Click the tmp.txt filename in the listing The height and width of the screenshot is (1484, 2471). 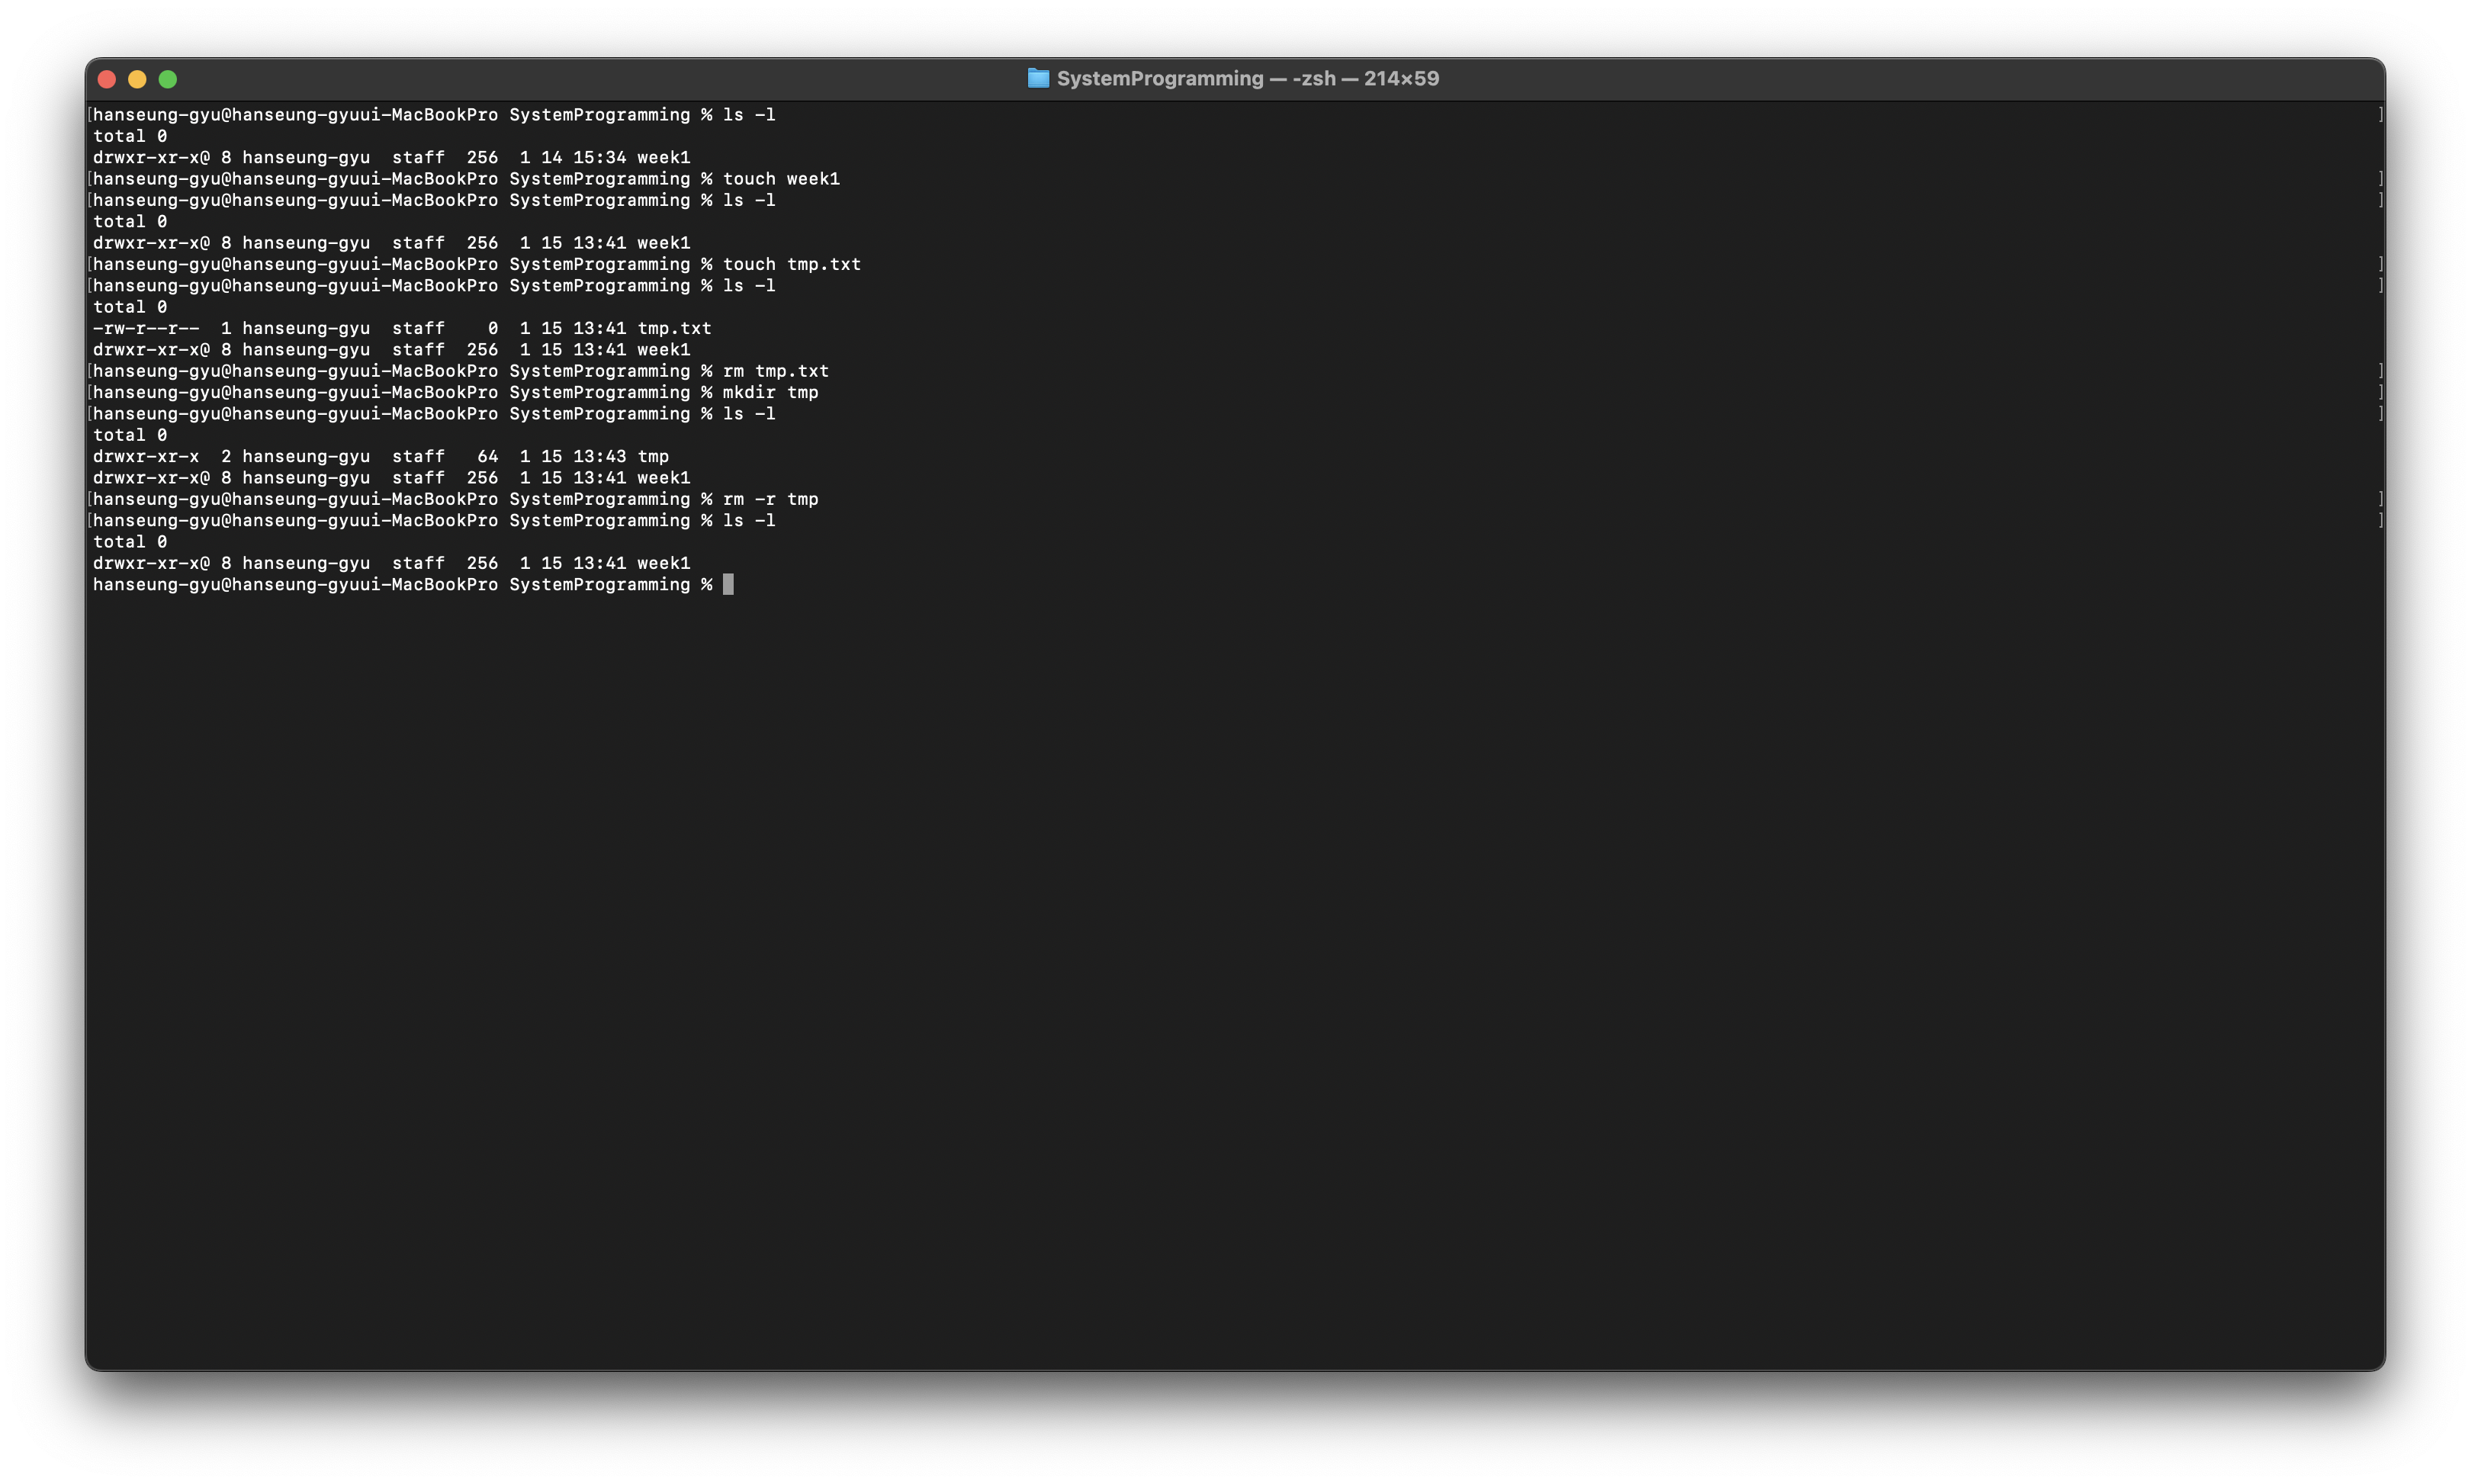(x=674, y=329)
